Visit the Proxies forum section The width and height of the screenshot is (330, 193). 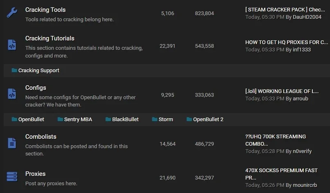[35, 174]
